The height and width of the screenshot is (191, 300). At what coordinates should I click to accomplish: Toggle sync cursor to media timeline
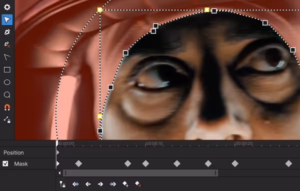(62, 184)
